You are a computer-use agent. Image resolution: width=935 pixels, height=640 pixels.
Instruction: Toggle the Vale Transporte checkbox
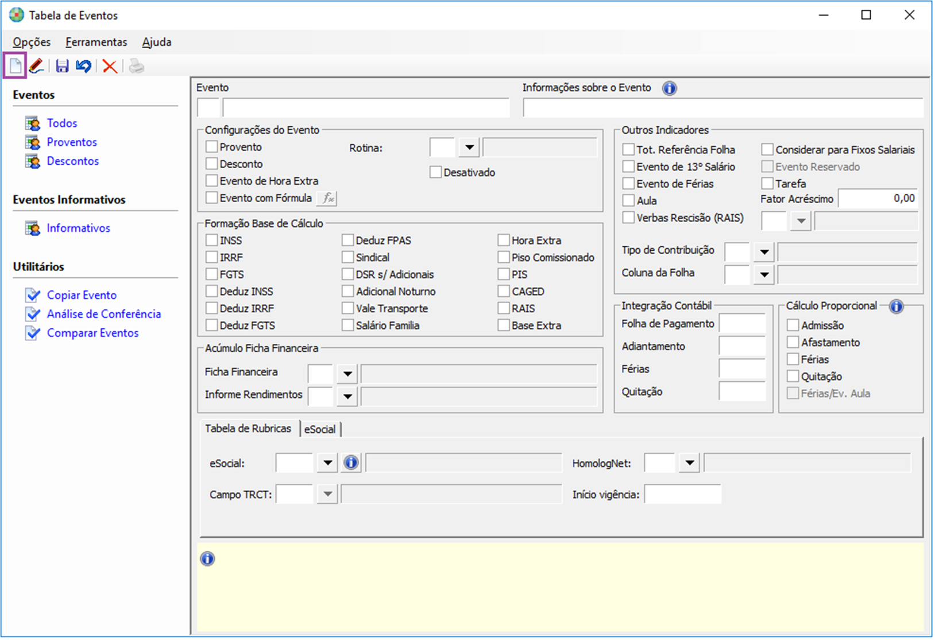(347, 308)
